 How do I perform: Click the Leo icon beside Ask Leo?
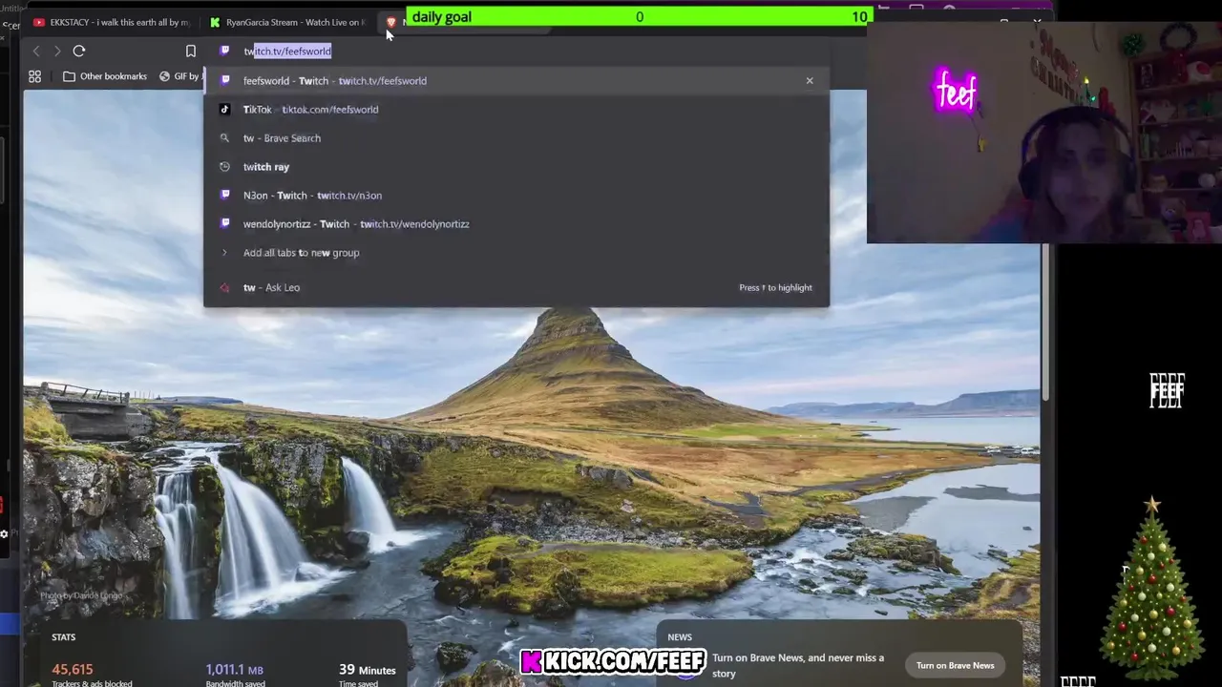point(224,287)
